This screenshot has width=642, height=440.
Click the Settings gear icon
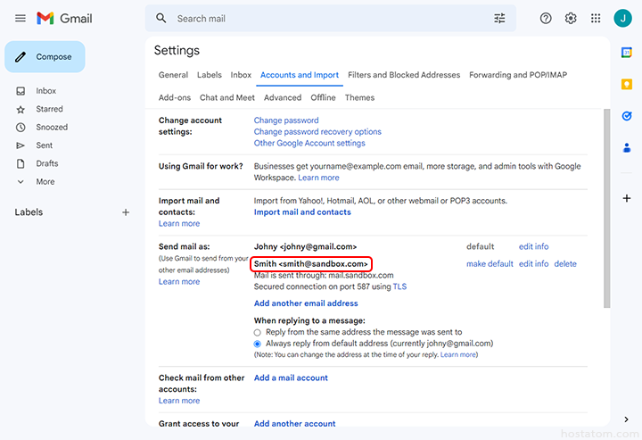[x=571, y=18]
